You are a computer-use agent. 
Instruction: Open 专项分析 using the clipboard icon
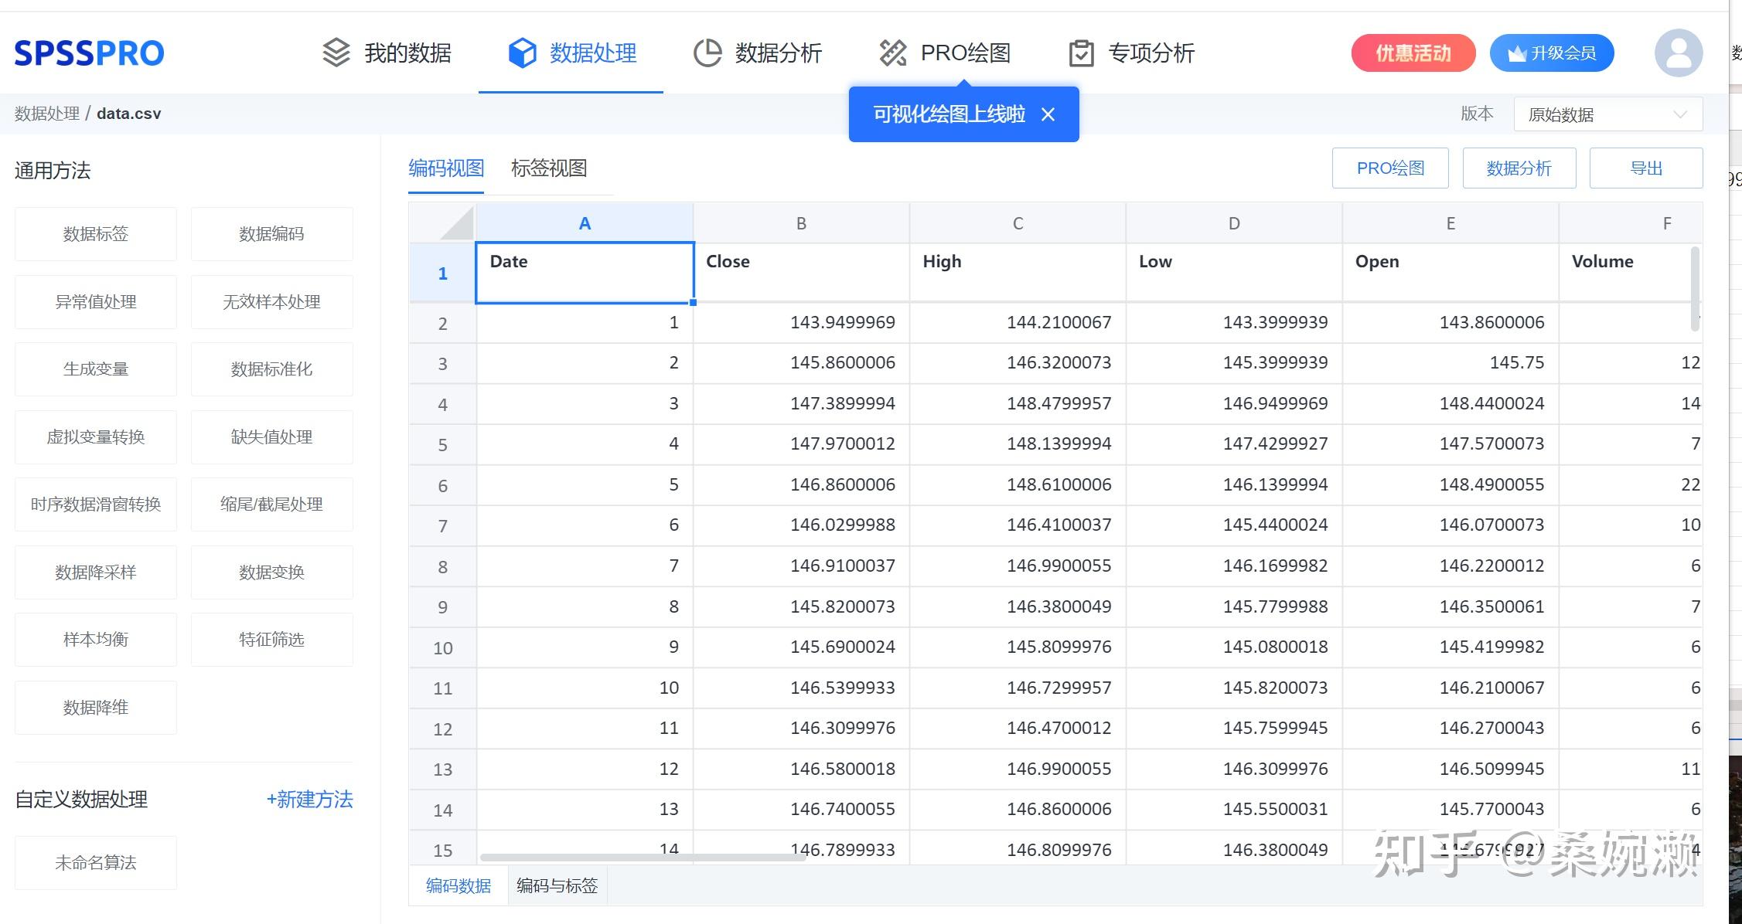pyautogui.click(x=1082, y=53)
